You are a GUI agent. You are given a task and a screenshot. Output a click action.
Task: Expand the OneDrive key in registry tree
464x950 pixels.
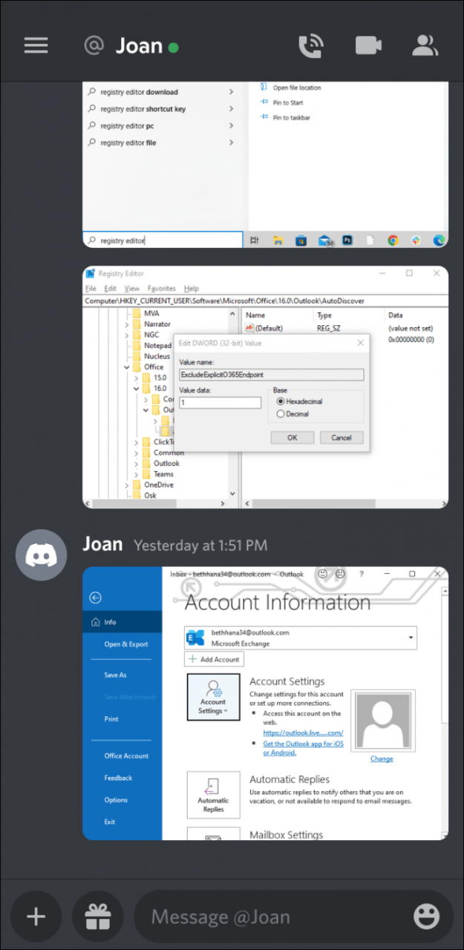(x=127, y=485)
